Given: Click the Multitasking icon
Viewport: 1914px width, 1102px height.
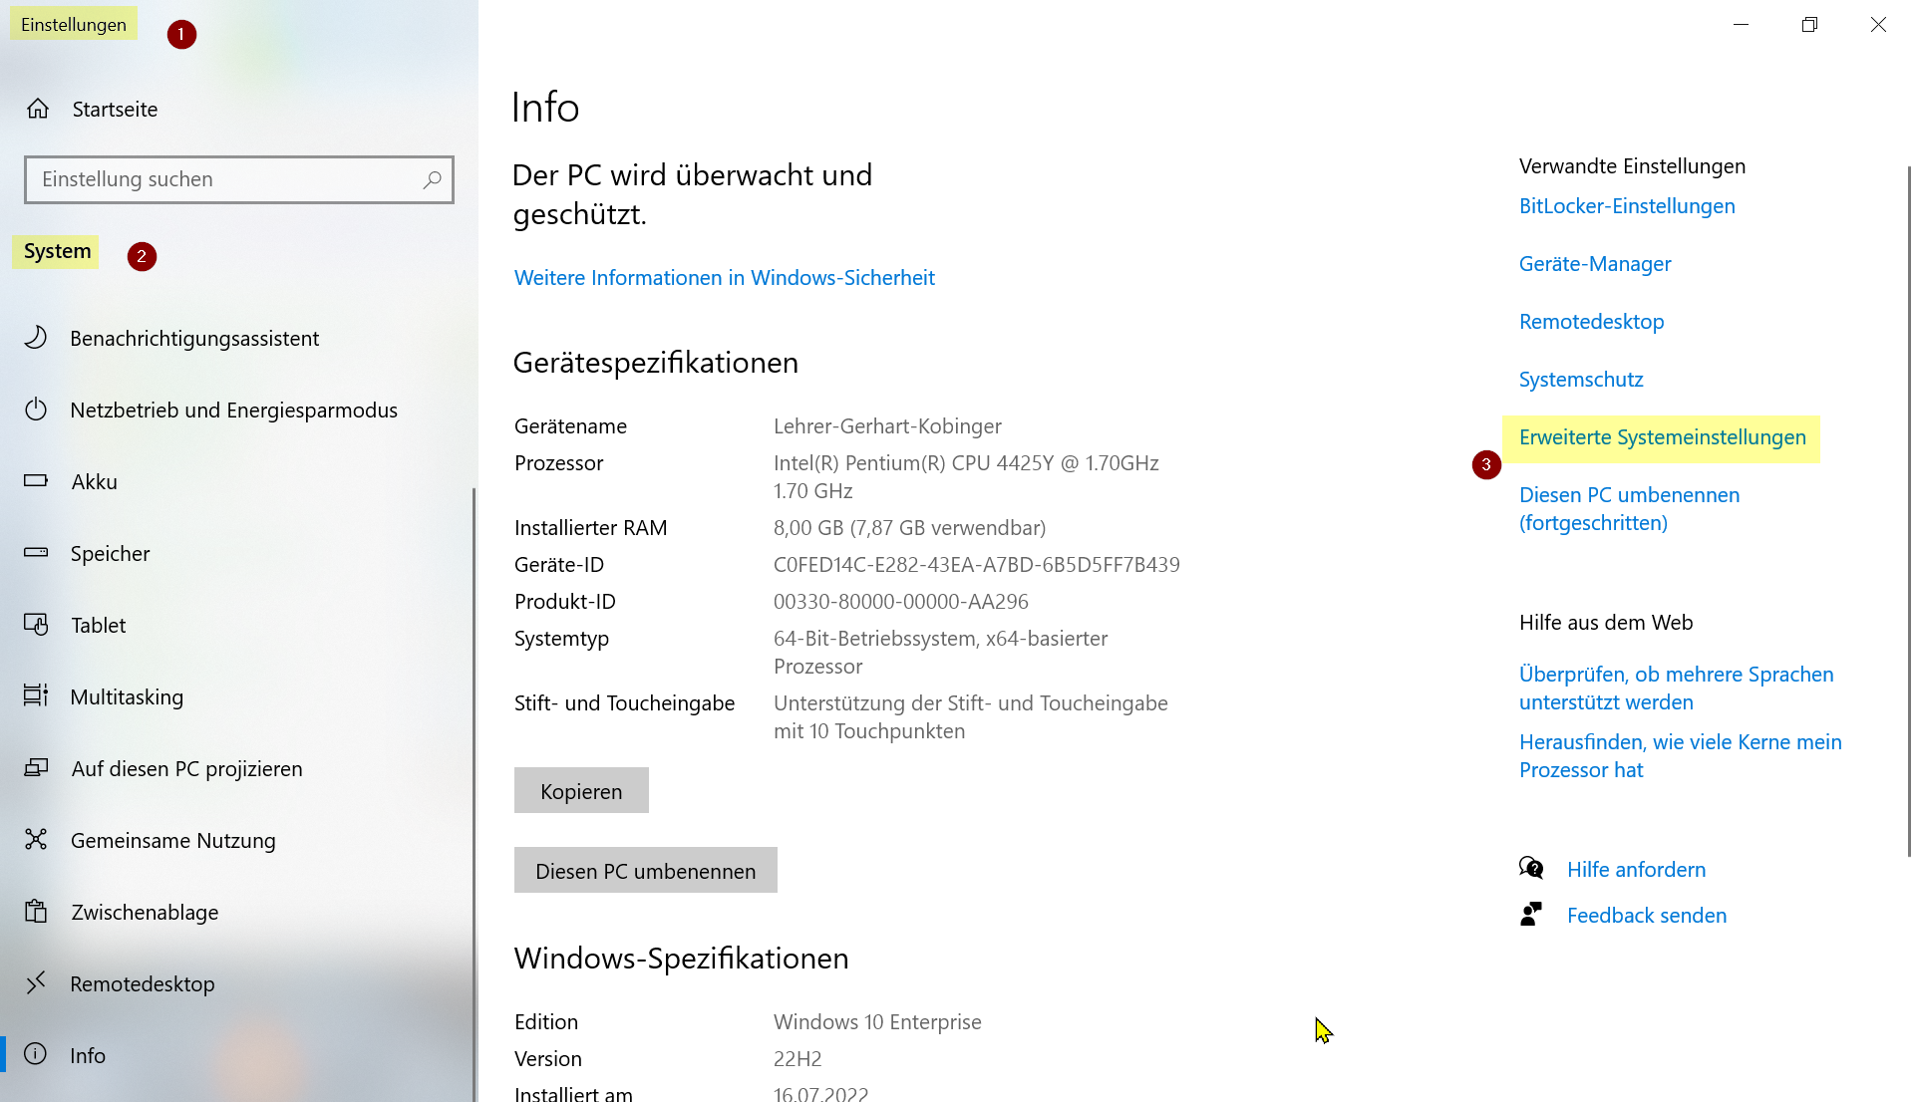Looking at the screenshot, I should [x=36, y=696].
